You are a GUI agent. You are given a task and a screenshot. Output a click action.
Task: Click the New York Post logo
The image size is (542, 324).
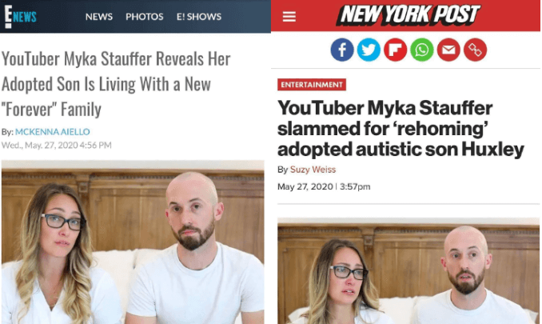[x=408, y=15]
